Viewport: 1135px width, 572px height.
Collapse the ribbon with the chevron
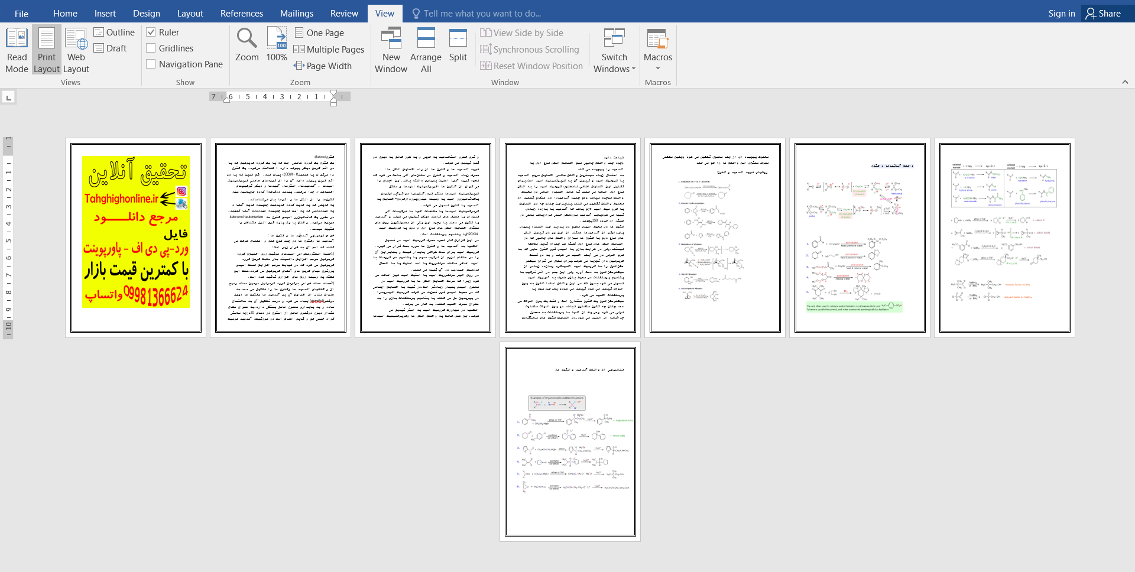(x=1125, y=82)
